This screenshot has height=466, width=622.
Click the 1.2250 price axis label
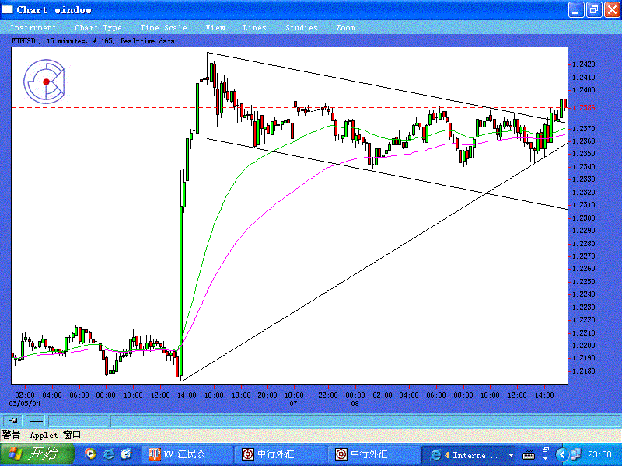[x=584, y=282]
